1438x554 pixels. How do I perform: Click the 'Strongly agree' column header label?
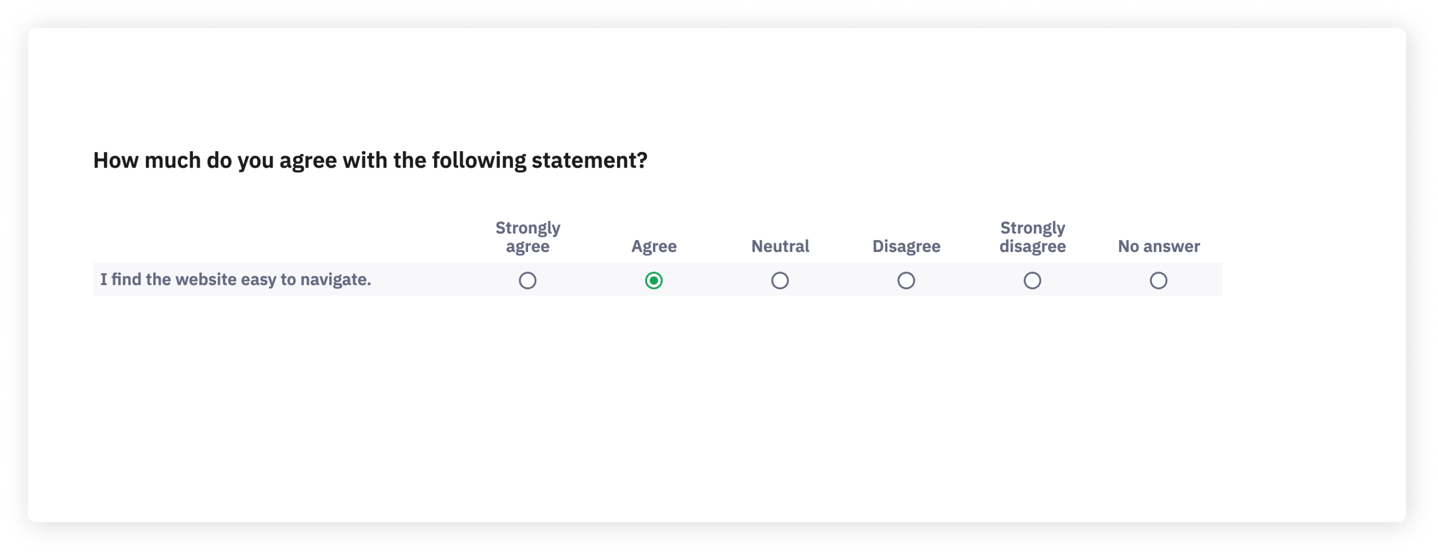point(528,237)
